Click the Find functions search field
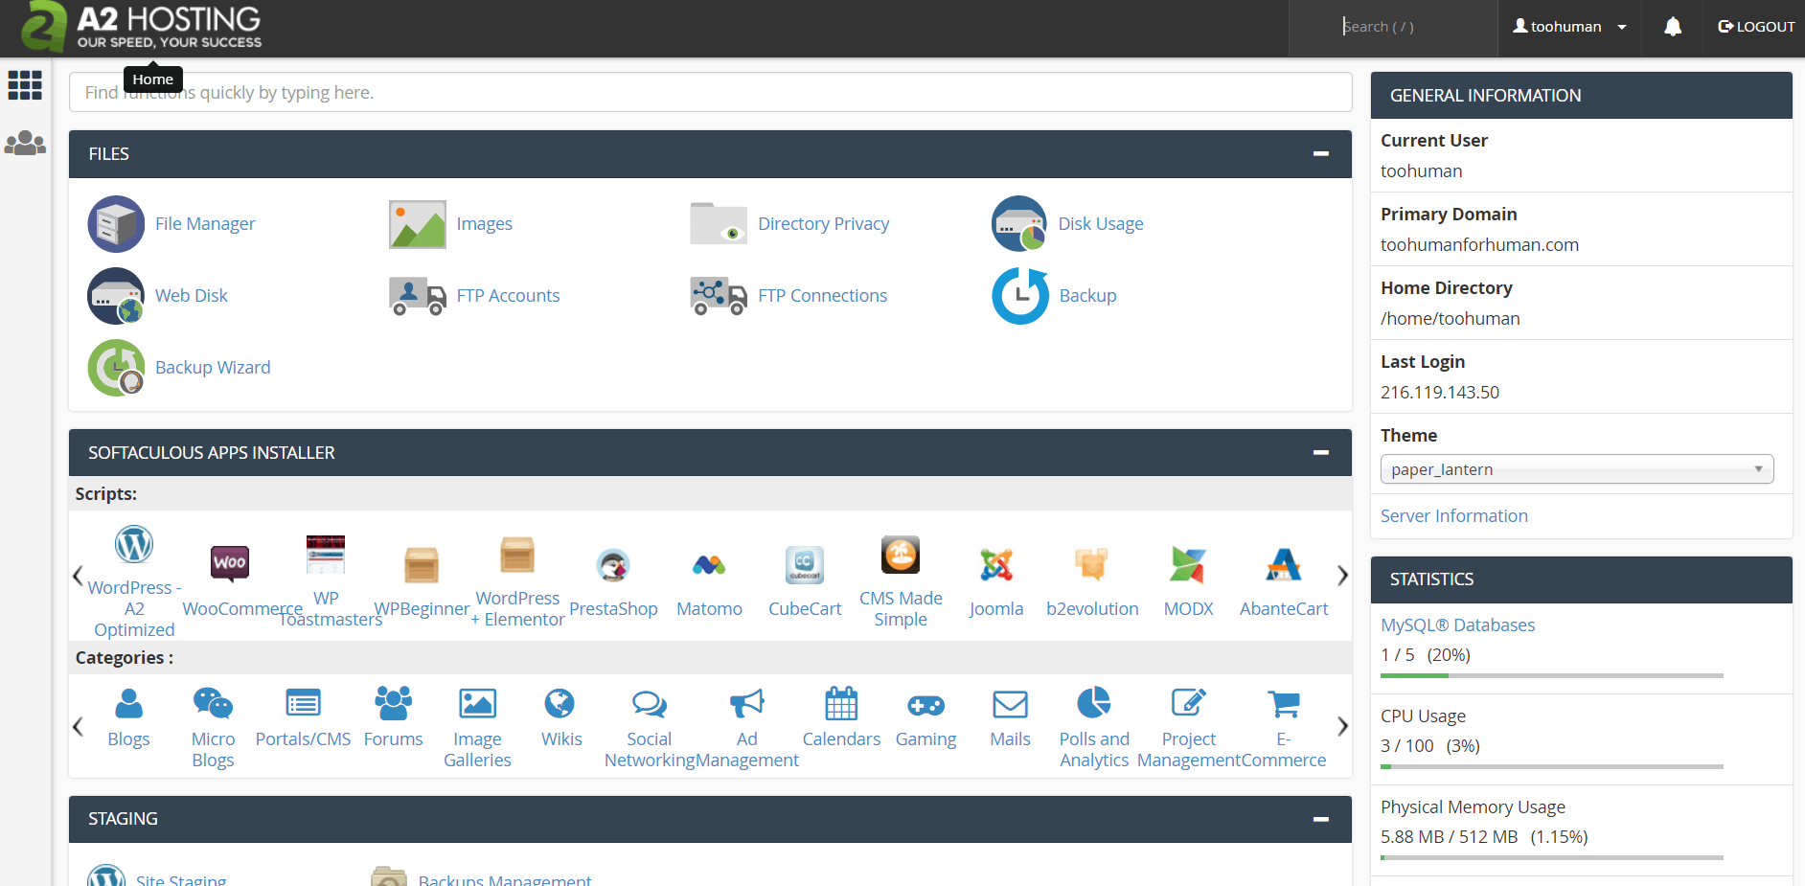The image size is (1805, 886). (x=709, y=93)
